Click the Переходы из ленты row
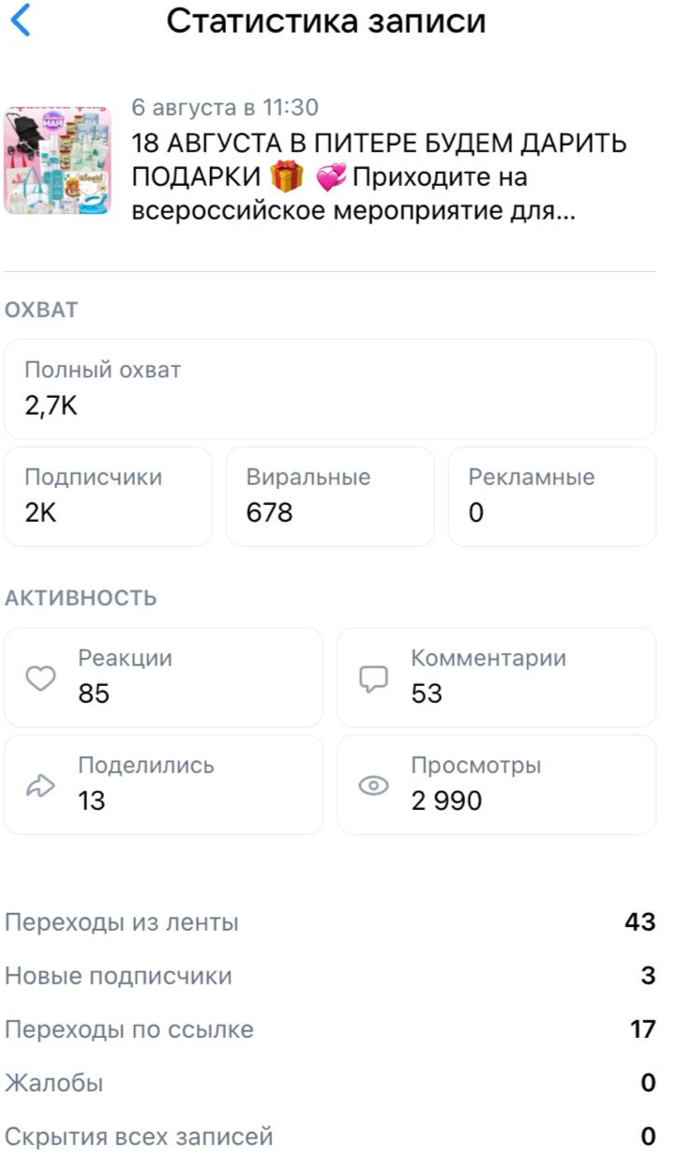The width and height of the screenshot is (676, 1158). click(330, 922)
